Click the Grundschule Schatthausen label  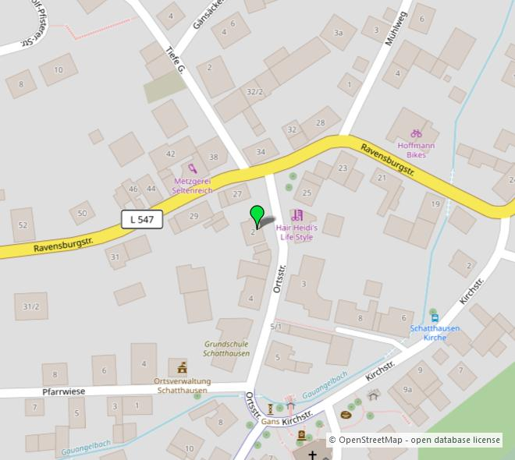226,349
